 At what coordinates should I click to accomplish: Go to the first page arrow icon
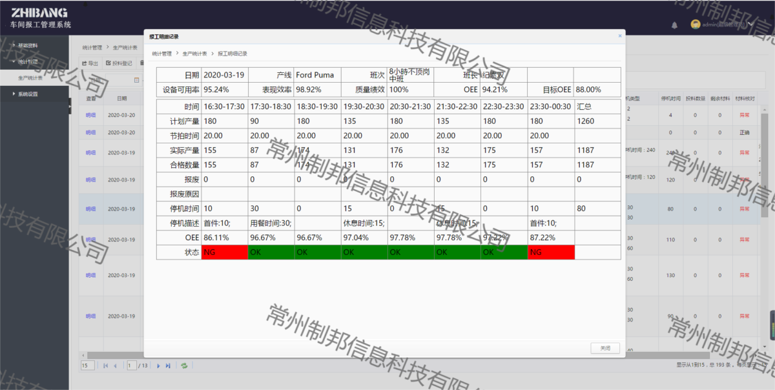tap(106, 365)
